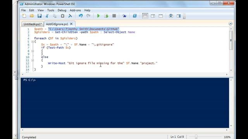Stop the running operation

[x=114, y=16]
